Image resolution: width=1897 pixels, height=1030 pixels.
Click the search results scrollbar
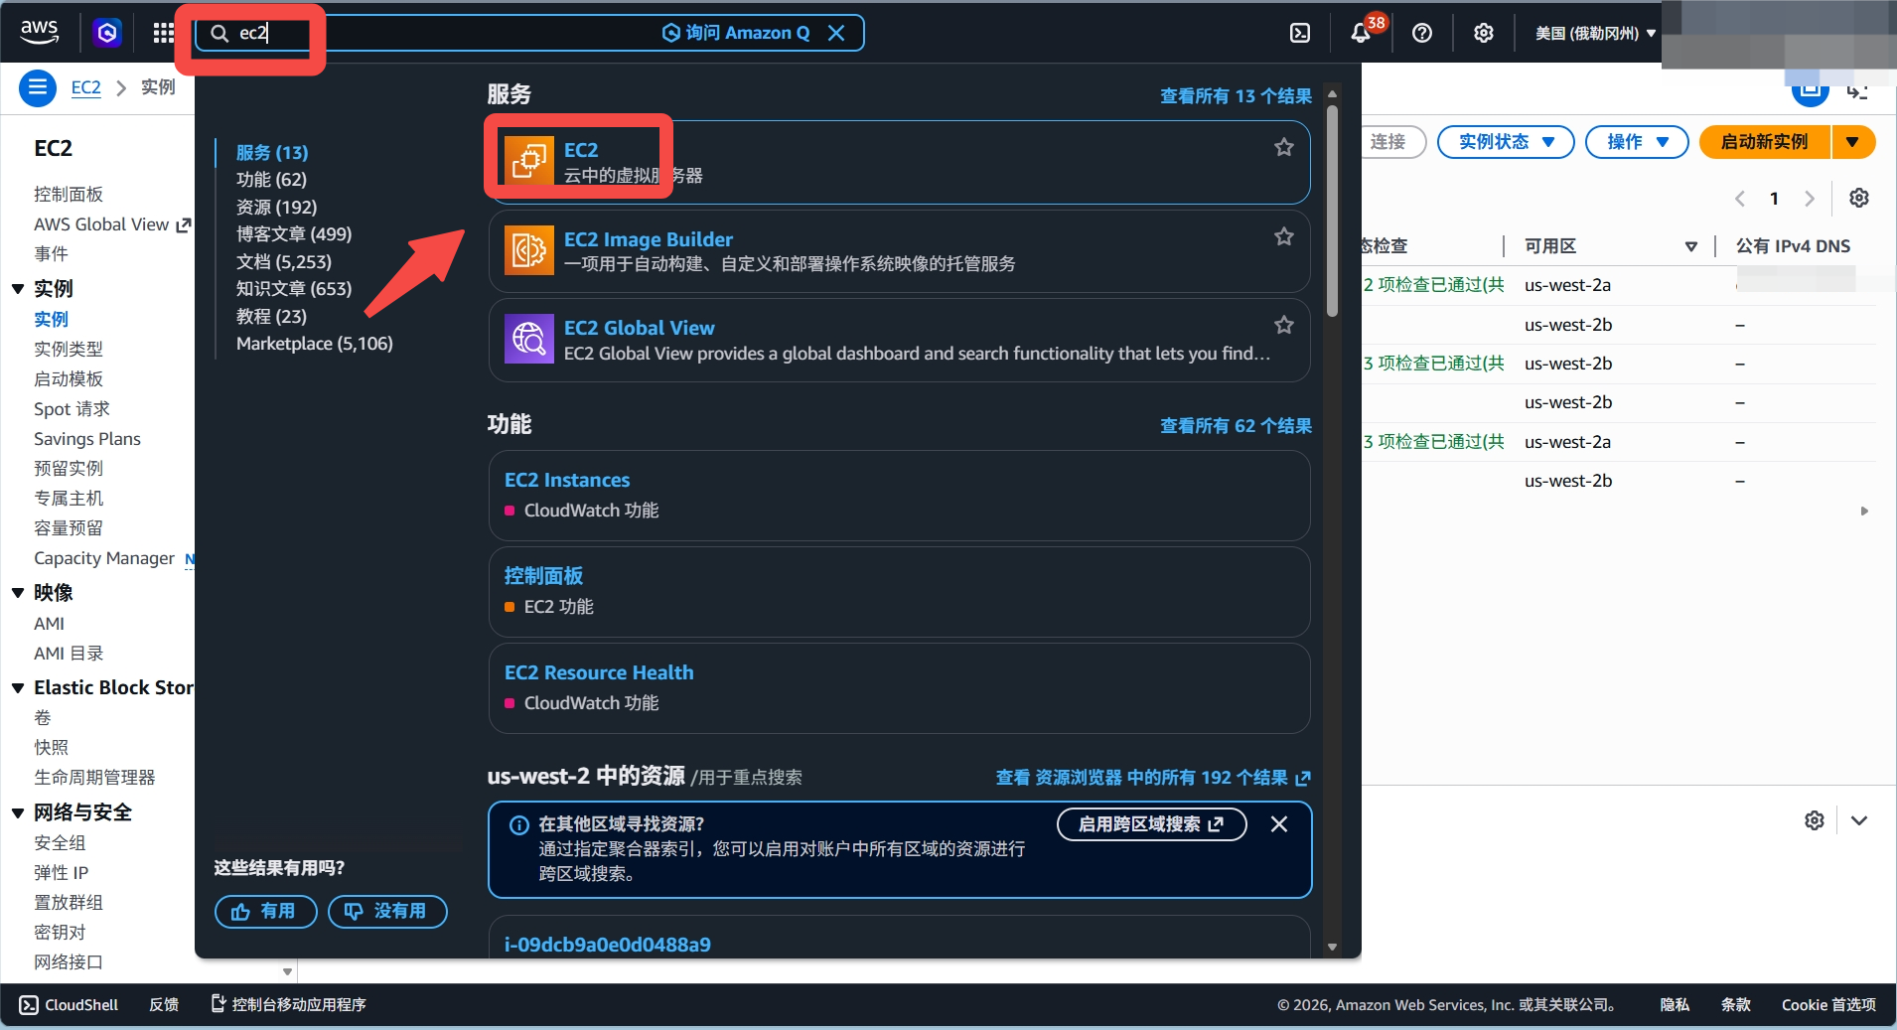pos(1332,214)
